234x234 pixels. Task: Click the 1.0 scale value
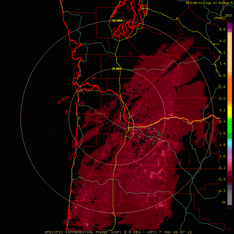[x=222, y=156]
